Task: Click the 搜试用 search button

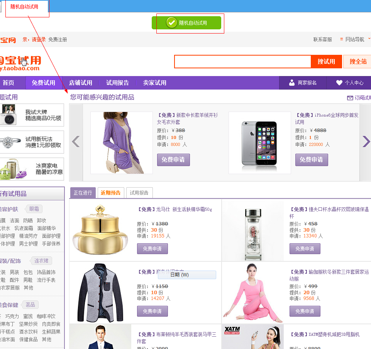Action: pos(326,61)
